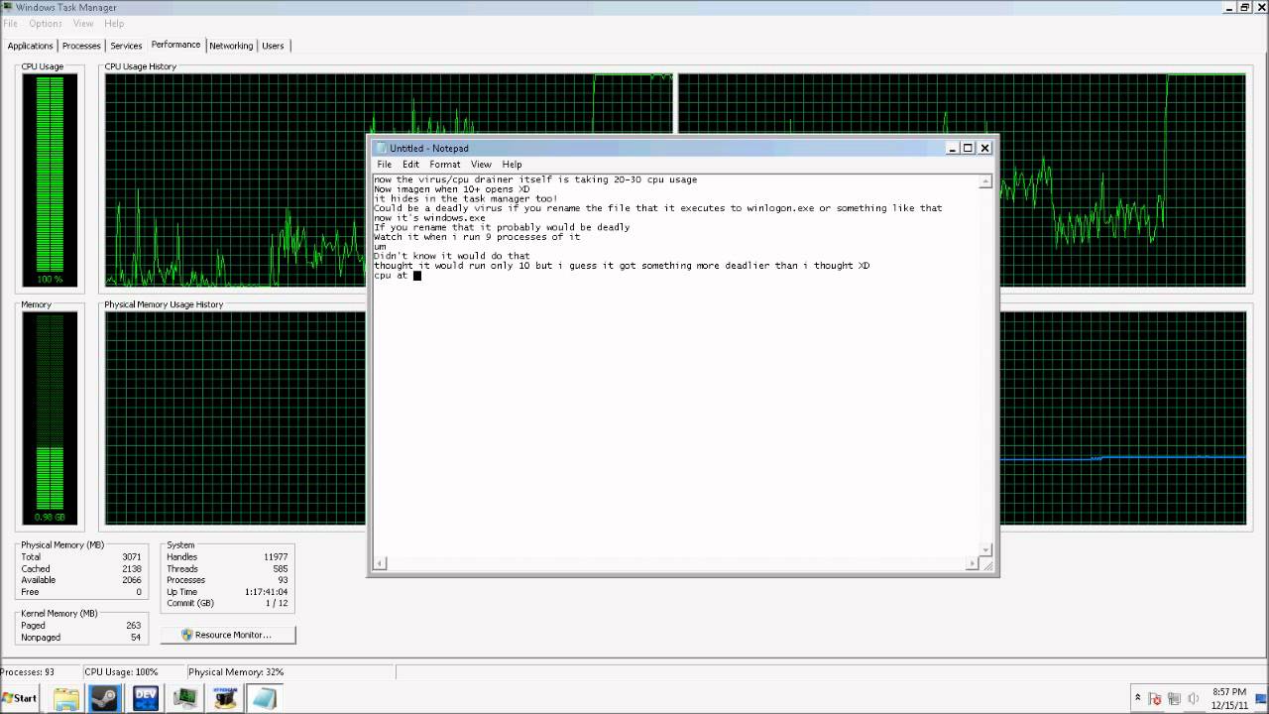Screen dimensions: 1269x714
Task: Switch to Notepad taskbar icon
Action: click(x=265, y=698)
